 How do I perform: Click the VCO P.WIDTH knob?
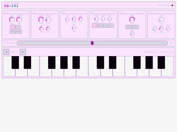(x=19, y=20)
